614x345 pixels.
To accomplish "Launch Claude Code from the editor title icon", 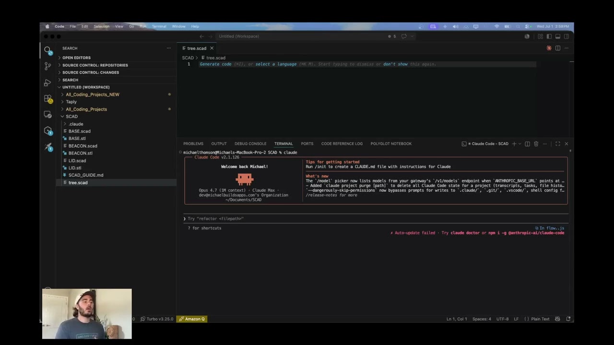I will click(x=549, y=48).
